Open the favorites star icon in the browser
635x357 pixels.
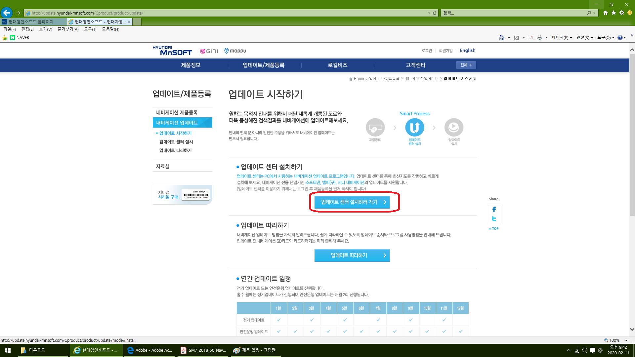(614, 13)
